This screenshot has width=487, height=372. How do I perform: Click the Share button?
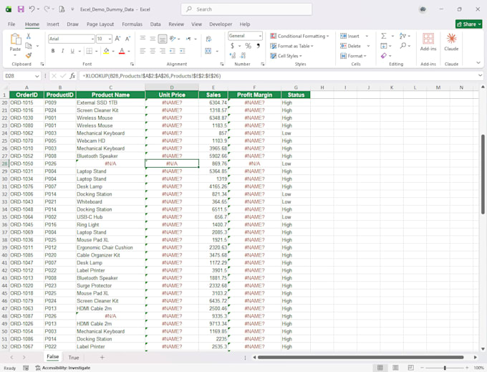coord(468,24)
